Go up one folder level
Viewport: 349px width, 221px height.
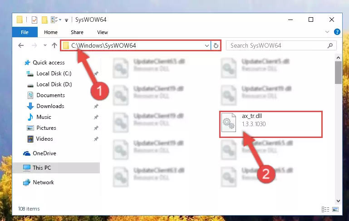coord(54,45)
